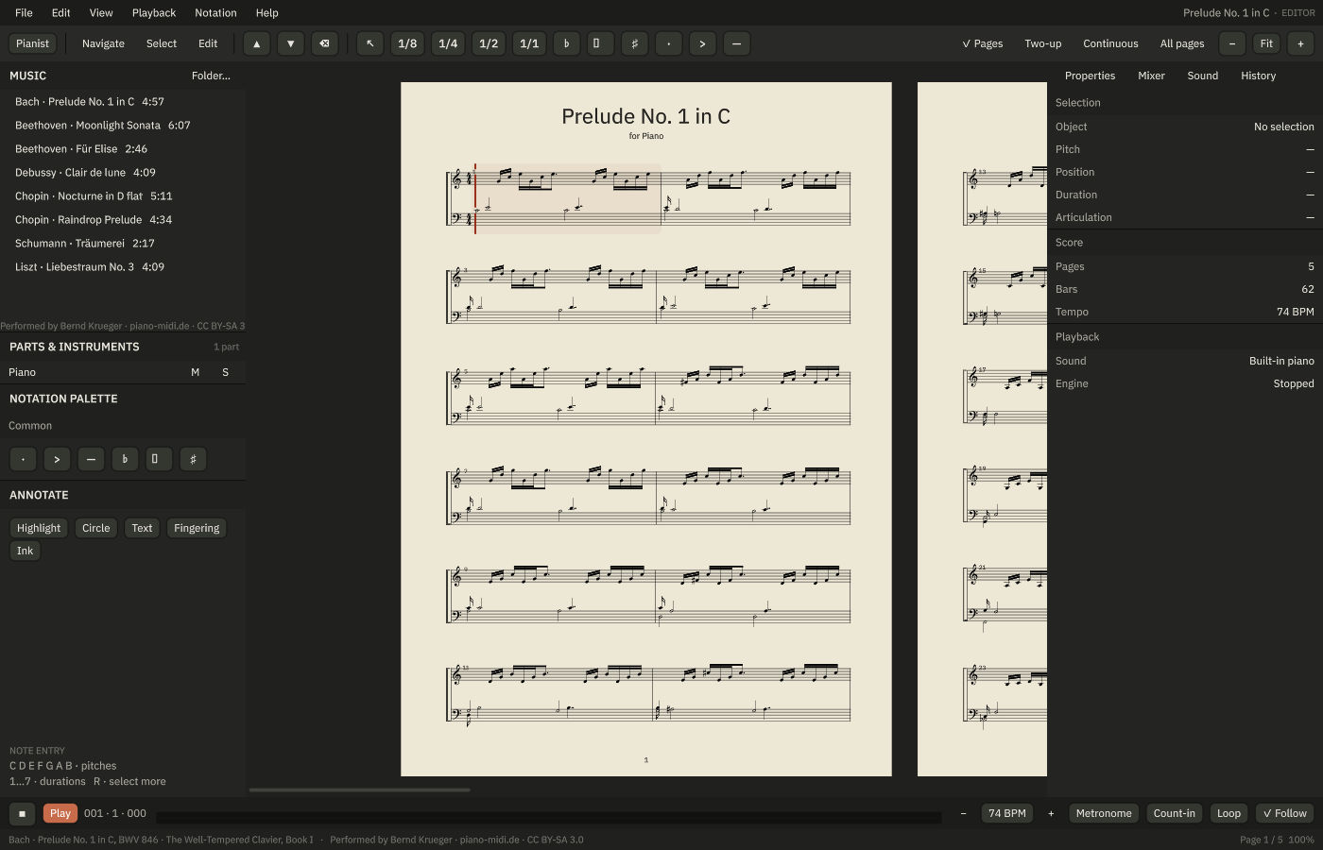Apply natural accidental from top toolbar

click(x=600, y=43)
